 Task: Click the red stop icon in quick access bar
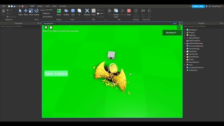point(22,6)
